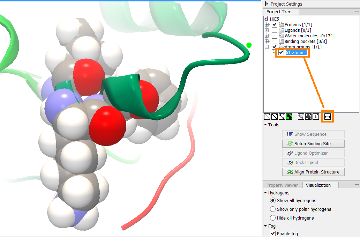
Task: Click the molecular surface visualization icon
Action: 308,117
